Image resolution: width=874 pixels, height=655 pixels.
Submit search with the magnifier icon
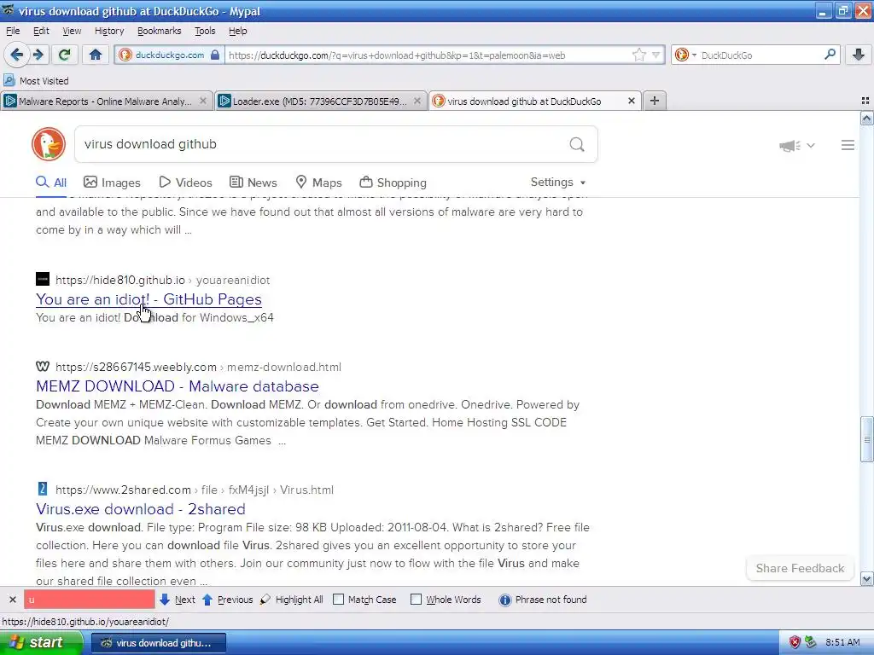click(x=577, y=145)
